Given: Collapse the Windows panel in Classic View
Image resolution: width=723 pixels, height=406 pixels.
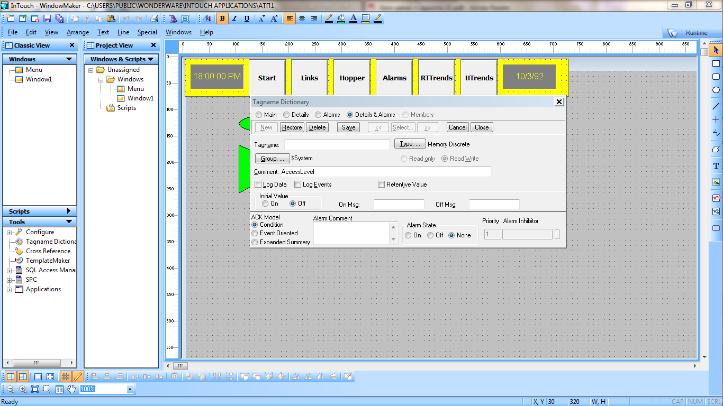Looking at the screenshot, I should [69, 59].
